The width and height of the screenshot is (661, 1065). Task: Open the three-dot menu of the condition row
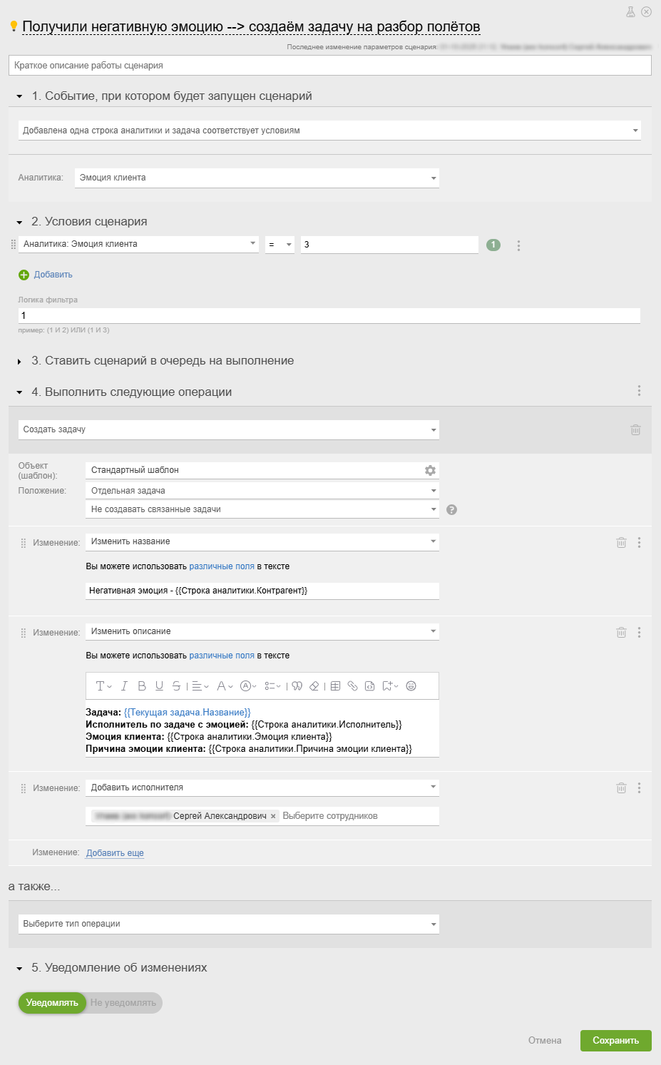click(518, 245)
